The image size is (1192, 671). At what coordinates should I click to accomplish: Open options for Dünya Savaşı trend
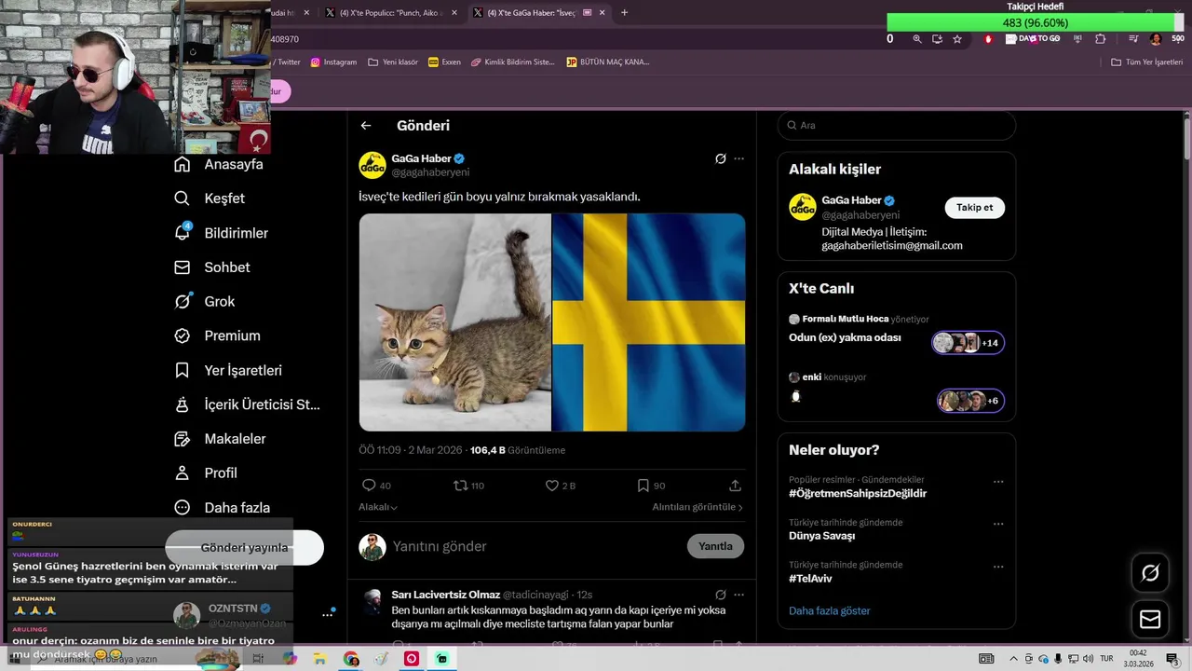(x=998, y=524)
